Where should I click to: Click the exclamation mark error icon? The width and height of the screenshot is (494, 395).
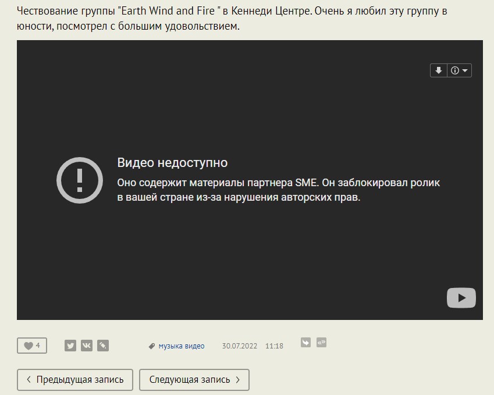point(80,180)
